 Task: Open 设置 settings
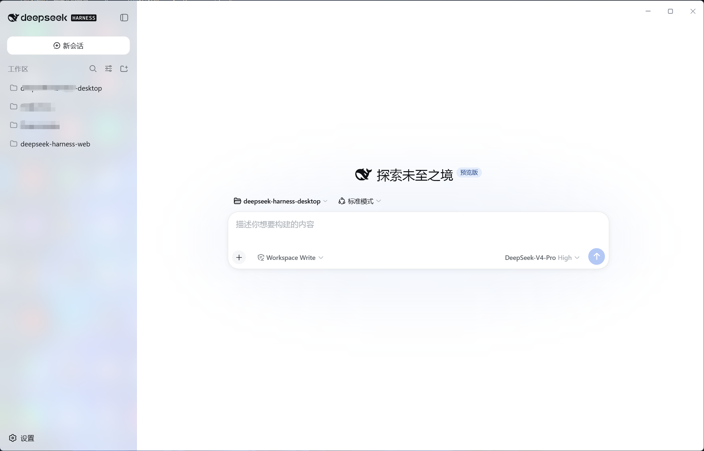coord(22,438)
